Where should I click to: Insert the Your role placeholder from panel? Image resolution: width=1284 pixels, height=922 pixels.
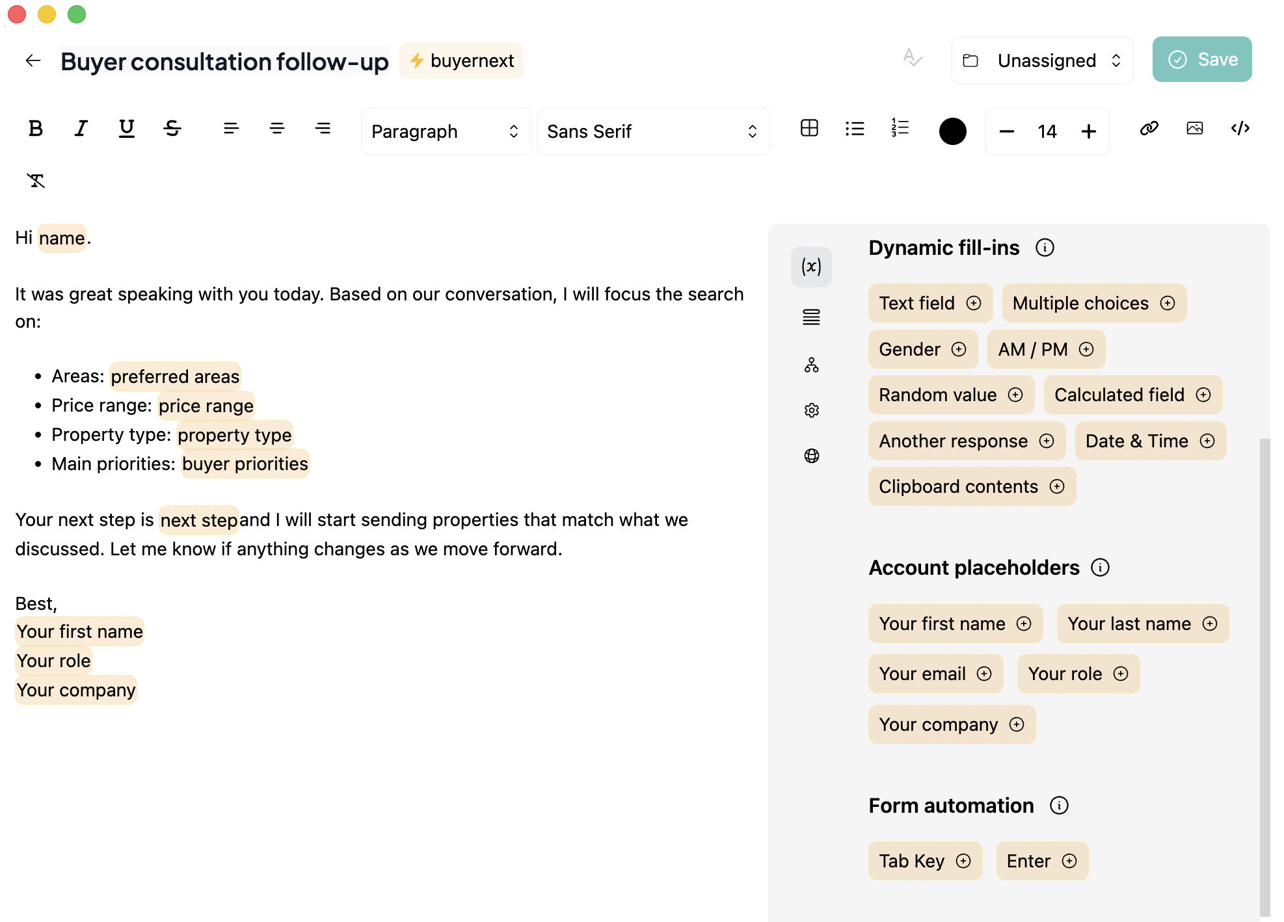1078,674
